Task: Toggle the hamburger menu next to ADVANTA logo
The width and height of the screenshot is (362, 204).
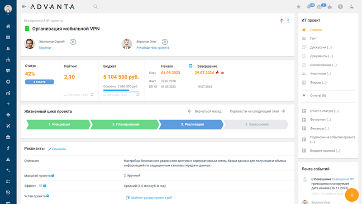Action: [24, 7]
